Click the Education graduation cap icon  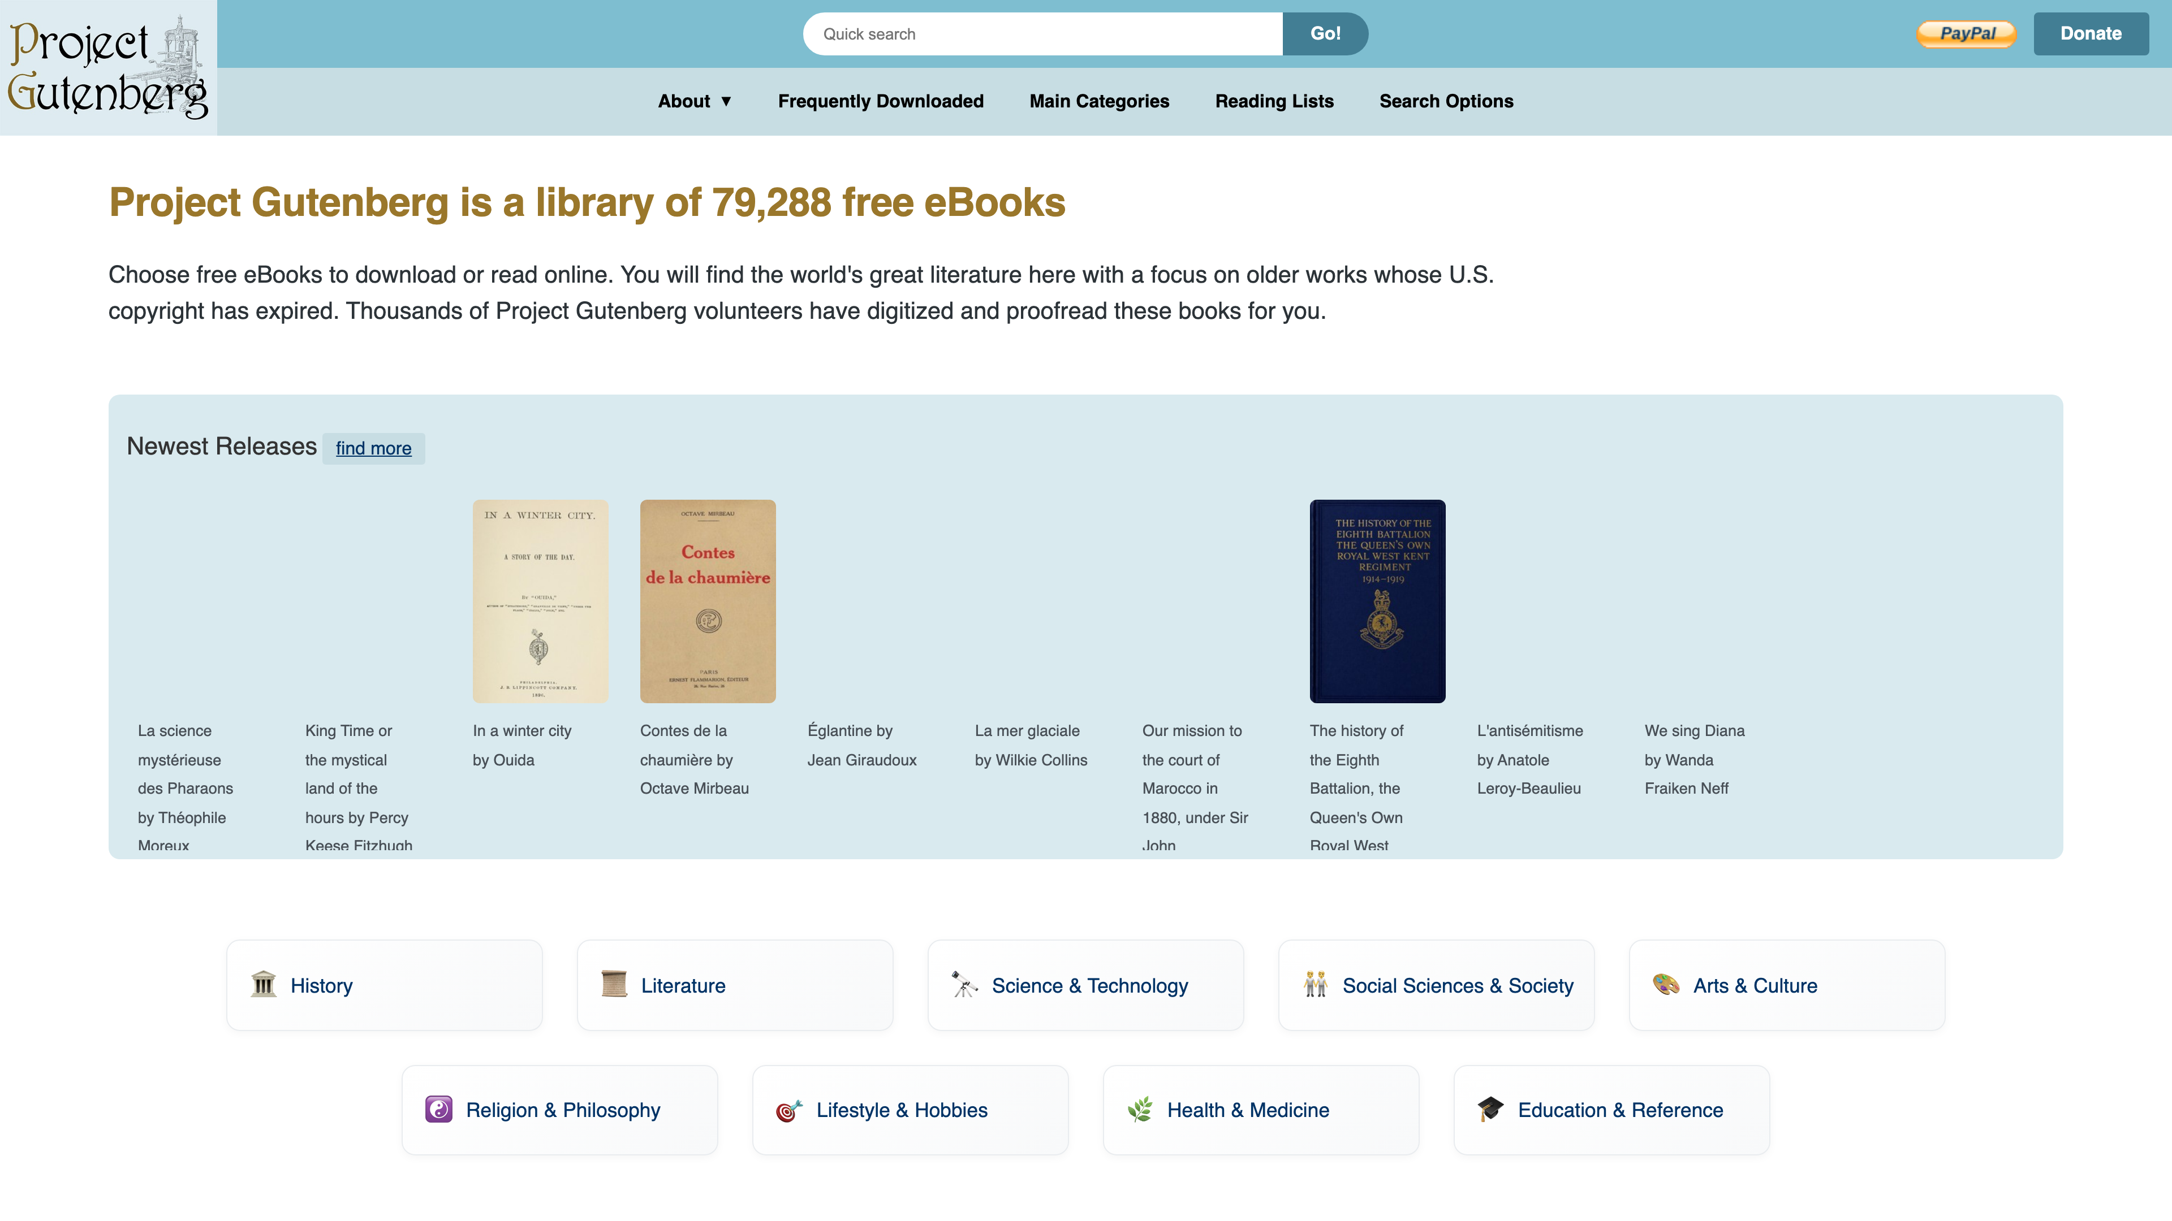click(1491, 1109)
